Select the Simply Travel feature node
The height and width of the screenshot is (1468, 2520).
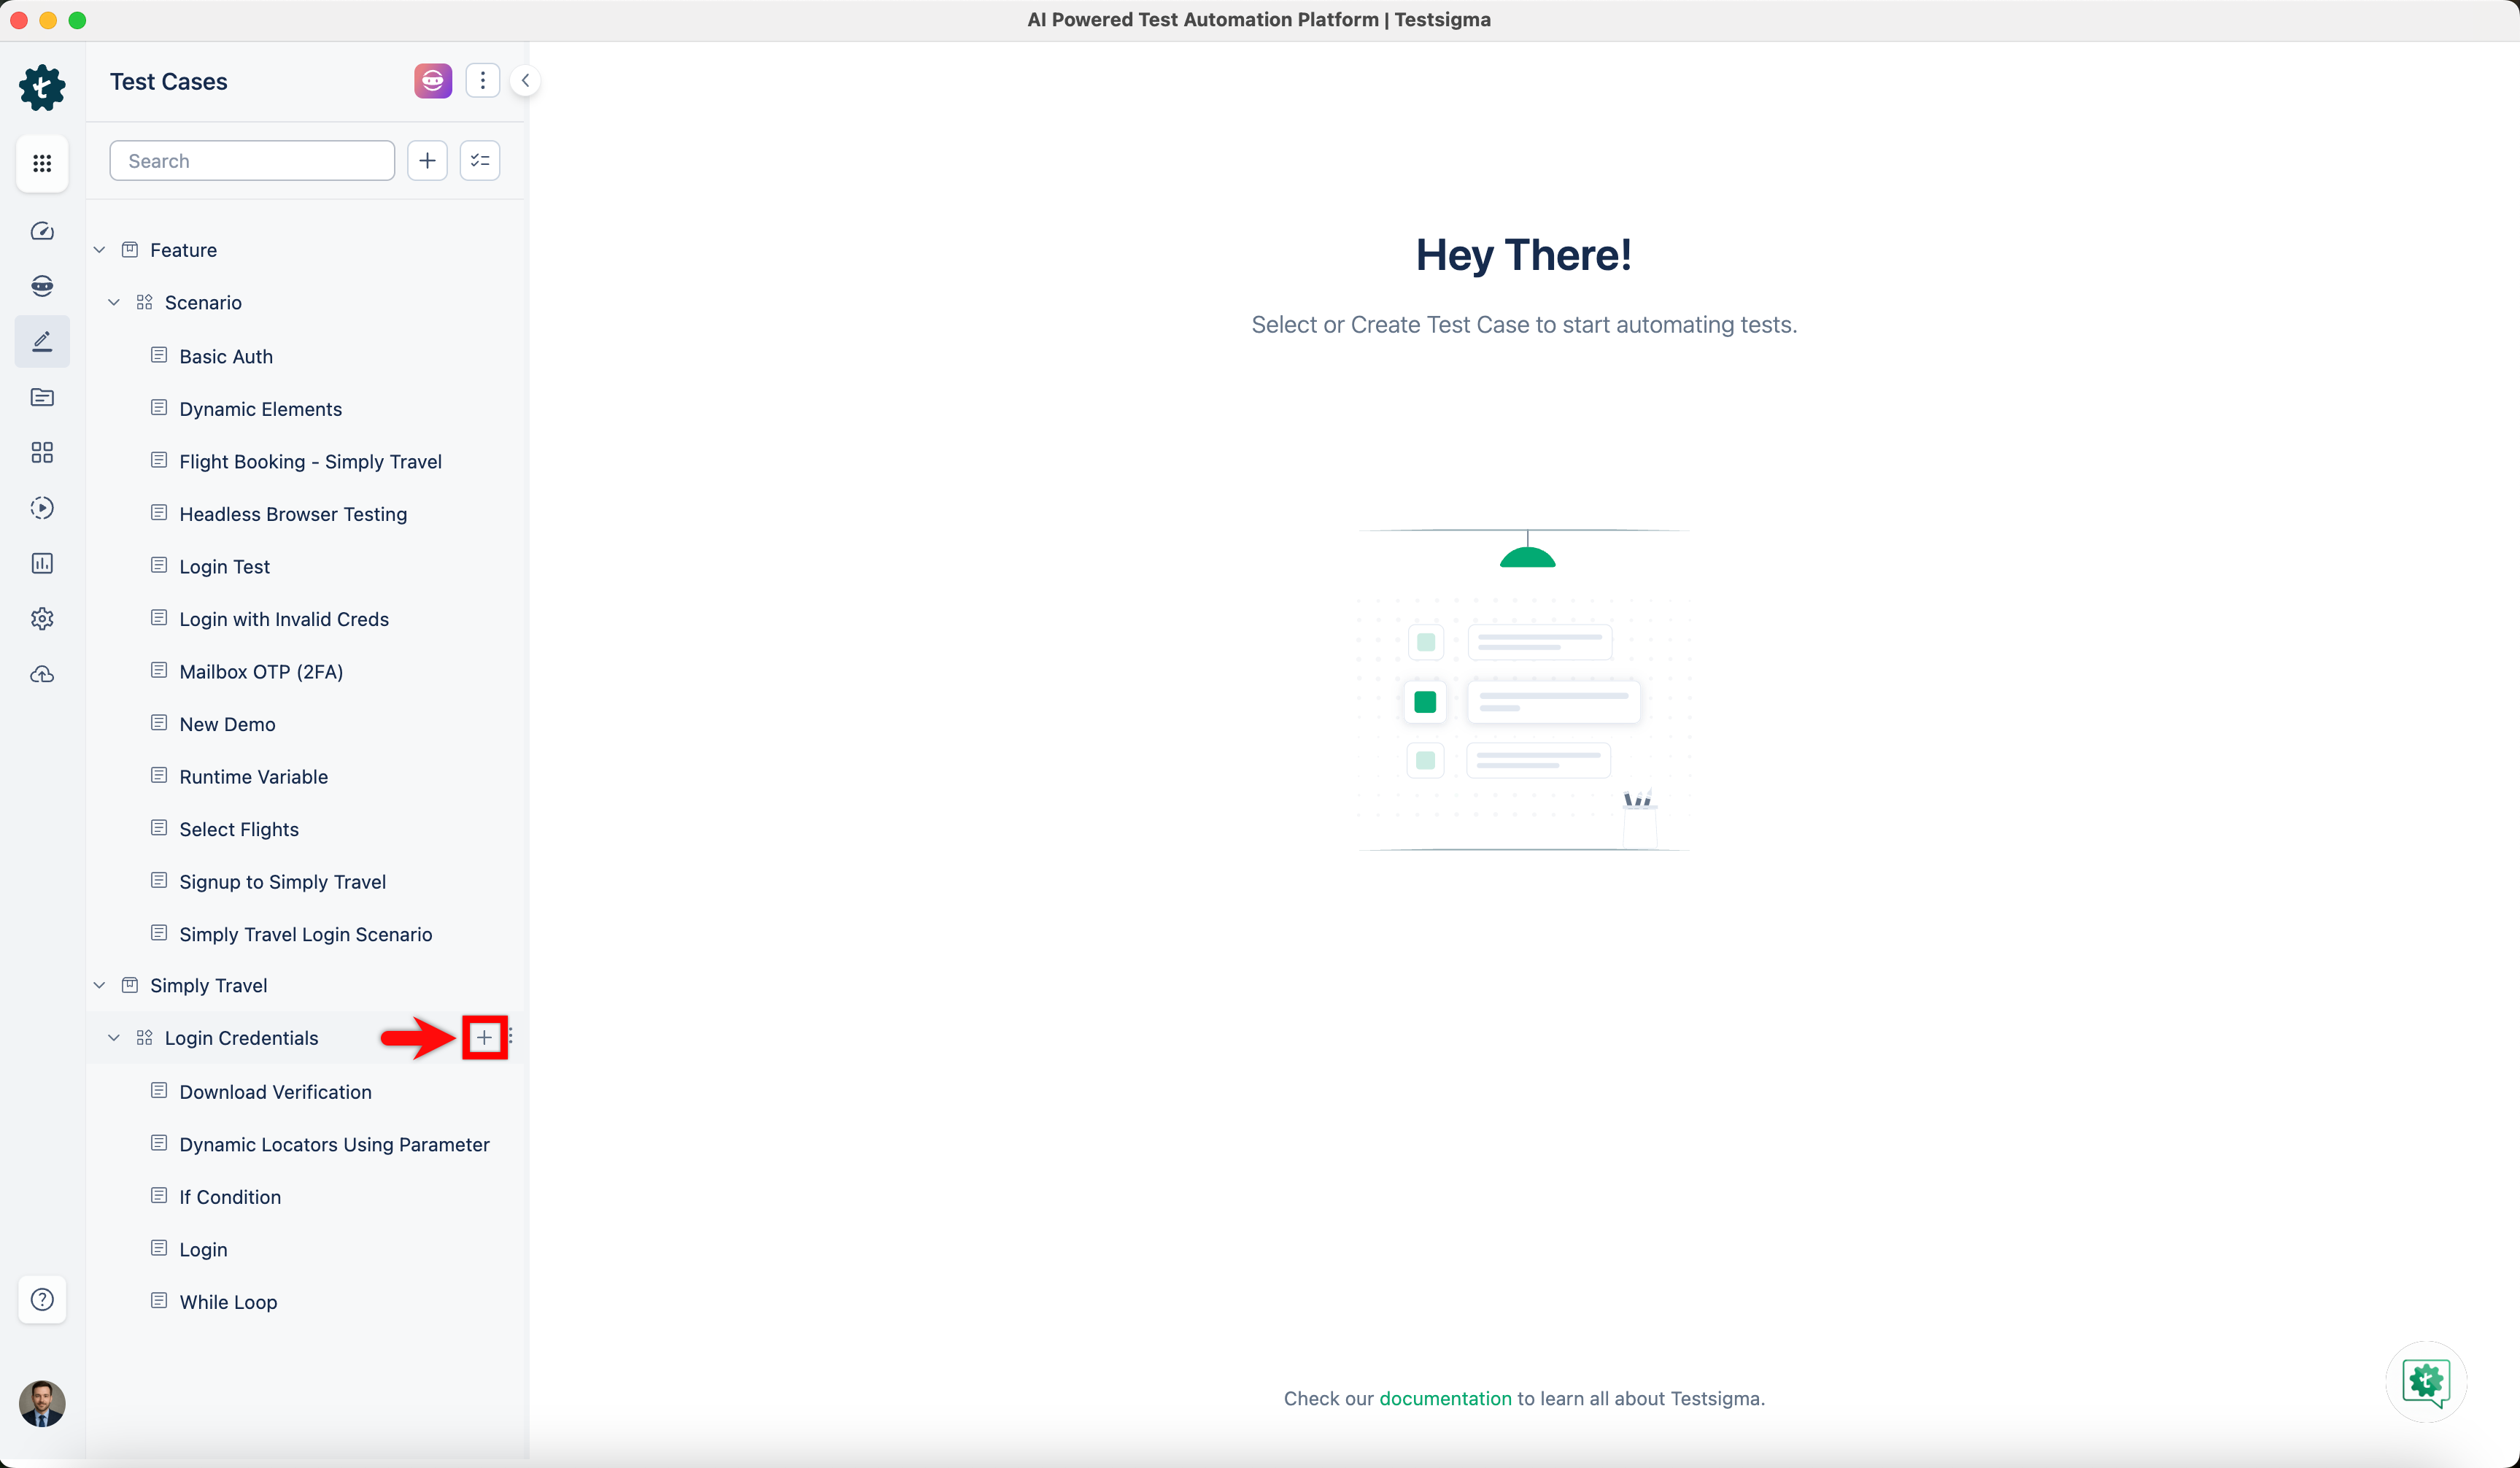click(x=208, y=986)
